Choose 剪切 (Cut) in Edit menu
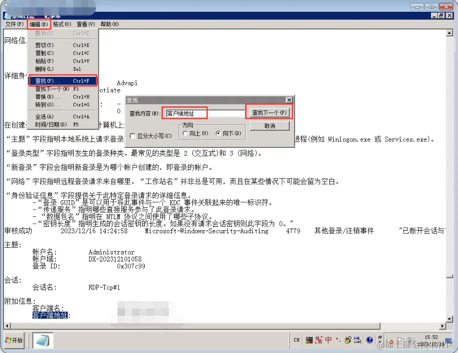This screenshot has width=458, height=353. [x=63, y=46]
